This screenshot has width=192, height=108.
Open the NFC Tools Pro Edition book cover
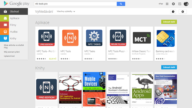click(x=46, y=89)
